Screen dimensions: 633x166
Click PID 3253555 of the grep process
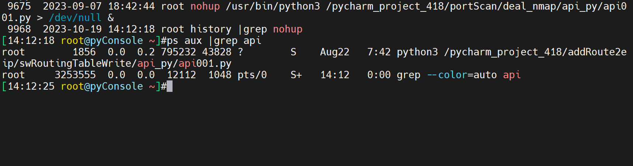tap(75, 75)
